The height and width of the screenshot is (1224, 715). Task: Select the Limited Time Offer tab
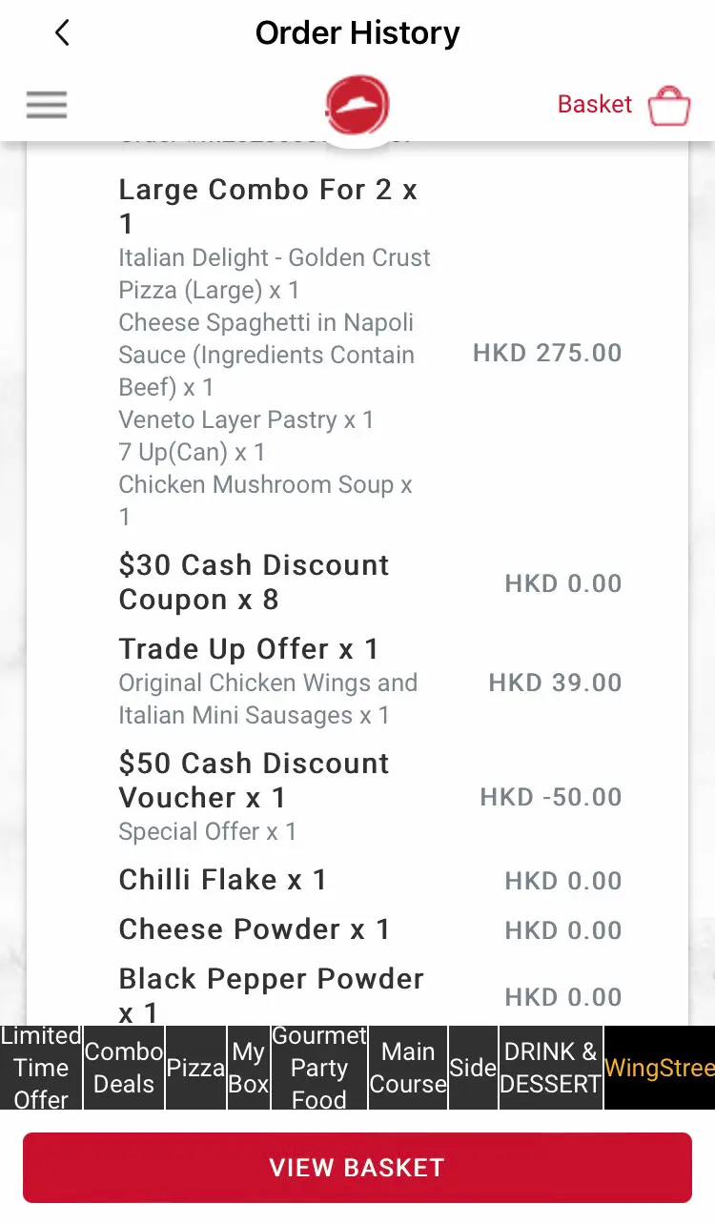(41, 1068)
